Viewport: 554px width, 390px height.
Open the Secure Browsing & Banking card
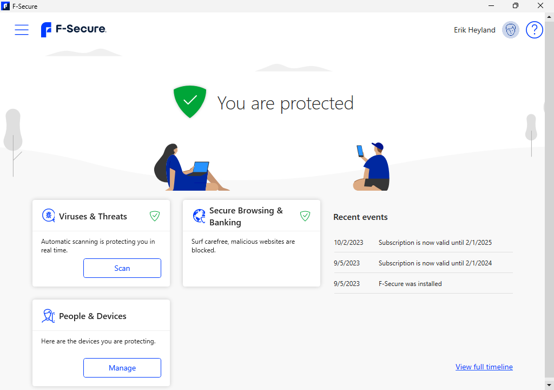pyautogui.click(x=246, y=216)
